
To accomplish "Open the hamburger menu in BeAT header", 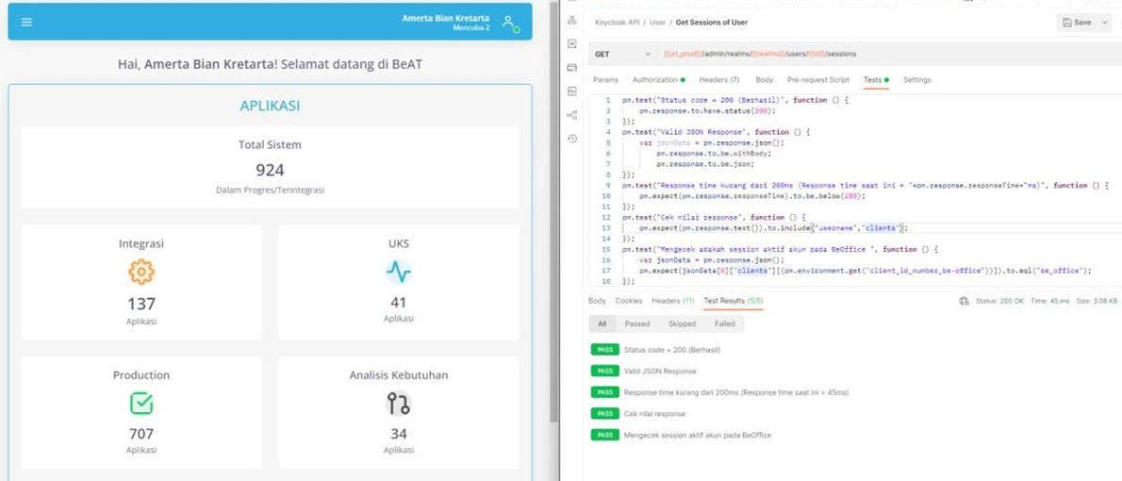I will [x=26, y=22].
